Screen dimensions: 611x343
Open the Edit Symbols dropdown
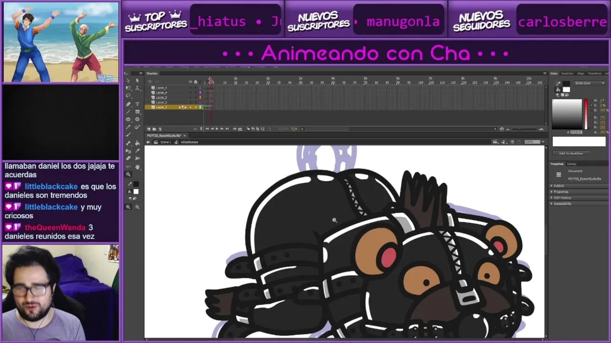tap(504, 142)
